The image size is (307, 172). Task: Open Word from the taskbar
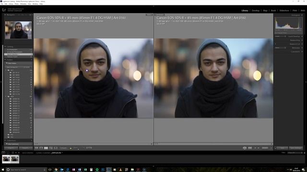tap(80, 170)
